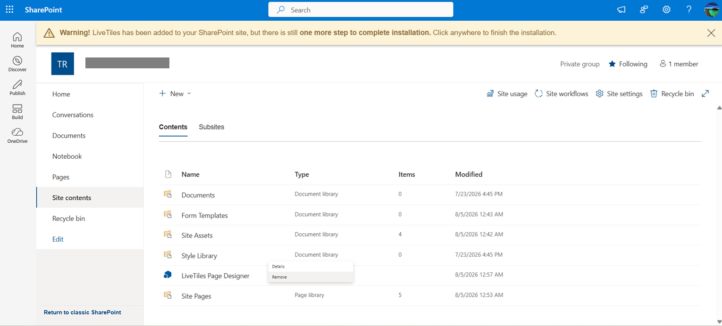Click in the Search box

pyautogui.click(x=361, y=9)
